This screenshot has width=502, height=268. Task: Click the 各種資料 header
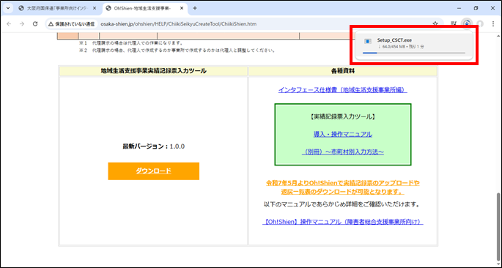(343, 71)
